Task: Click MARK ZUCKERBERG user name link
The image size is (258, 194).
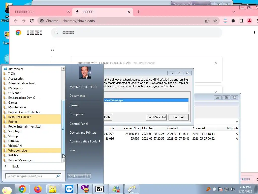Action: pyautogui.click(x=83, y=87)
